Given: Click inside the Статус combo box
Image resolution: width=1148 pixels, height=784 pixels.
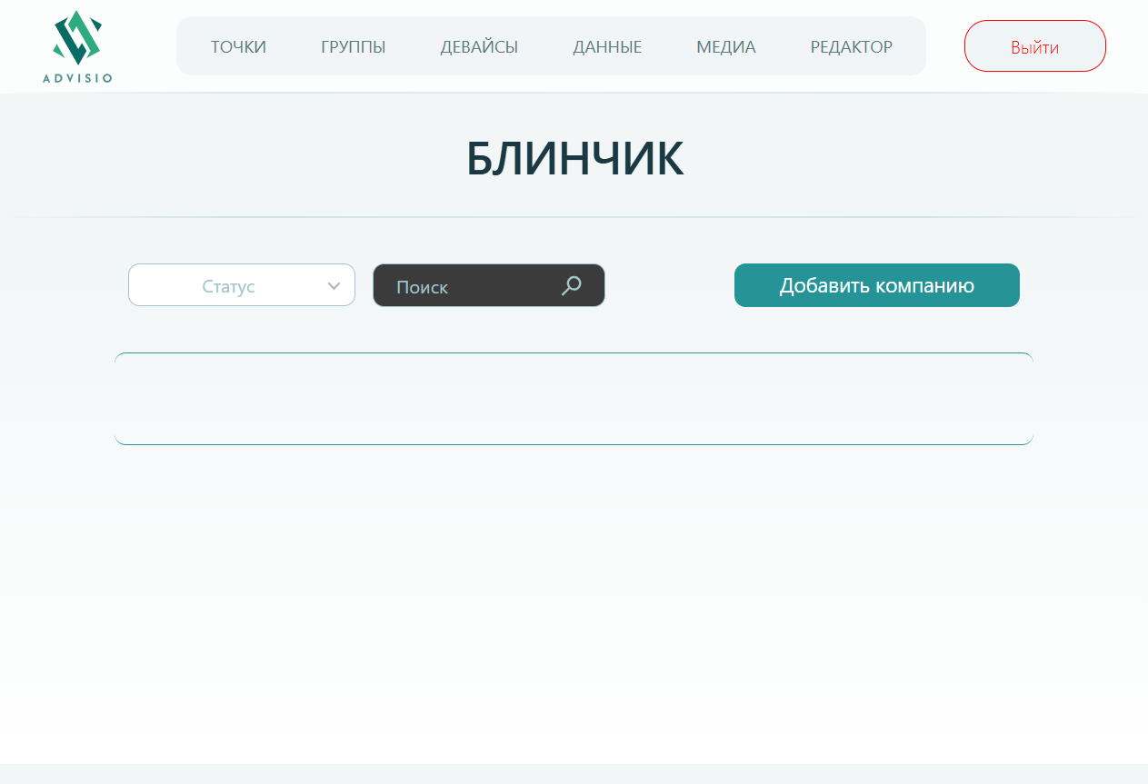Looking at the screenshot, I should point(227,285).
